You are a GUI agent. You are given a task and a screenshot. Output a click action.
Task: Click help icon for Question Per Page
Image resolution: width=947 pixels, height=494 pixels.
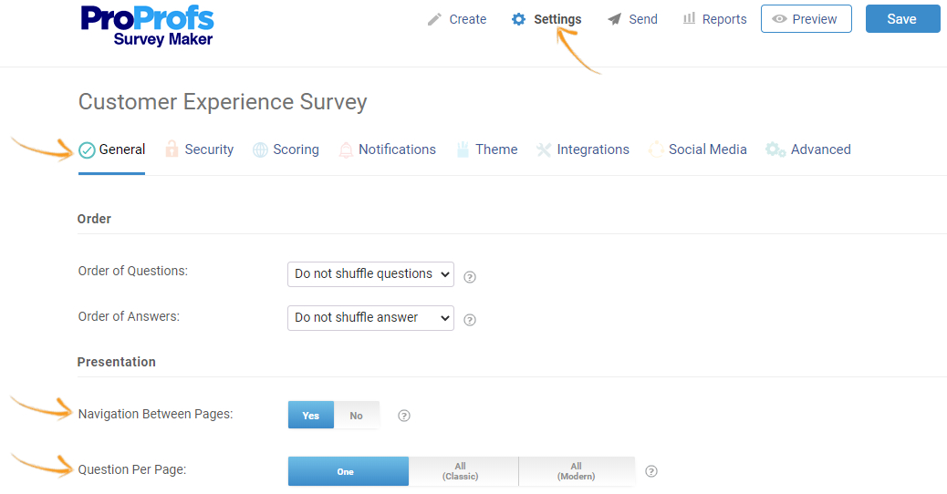click(x=651, y=471)
